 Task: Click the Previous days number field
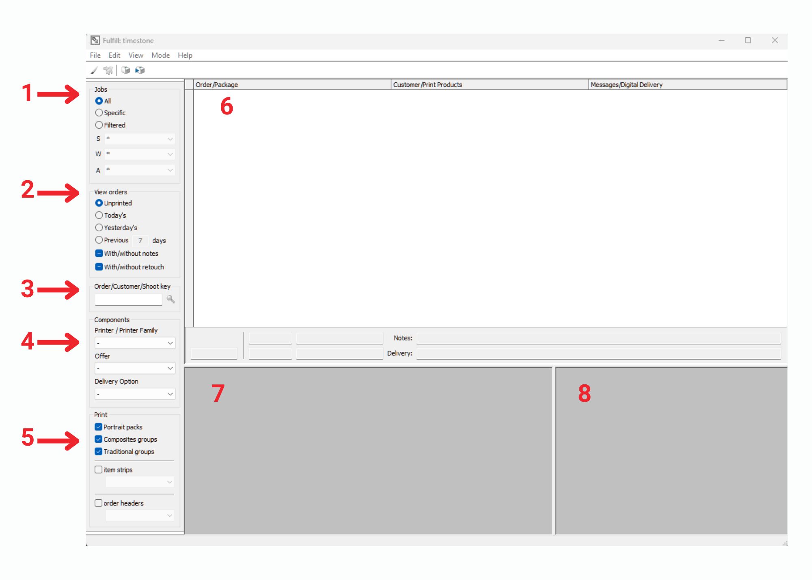click(x=140, y=241)
